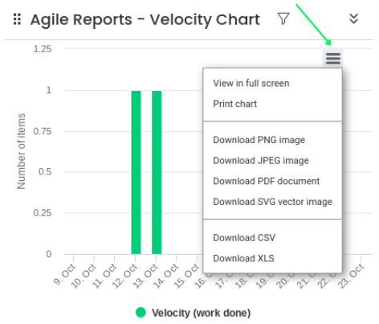This screenshot has height=324, width=379.
Task: Click the Agile Reports - Velocity Chart title
Action: tap(145, 19)
